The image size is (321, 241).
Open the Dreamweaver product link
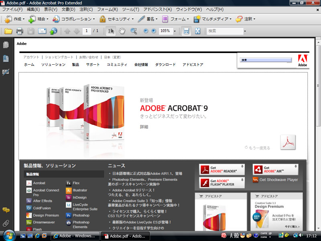point(44,223)
